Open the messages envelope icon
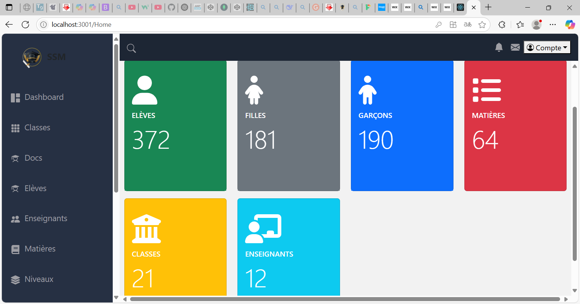Screen dimensions: 580x304 [515, 47]
